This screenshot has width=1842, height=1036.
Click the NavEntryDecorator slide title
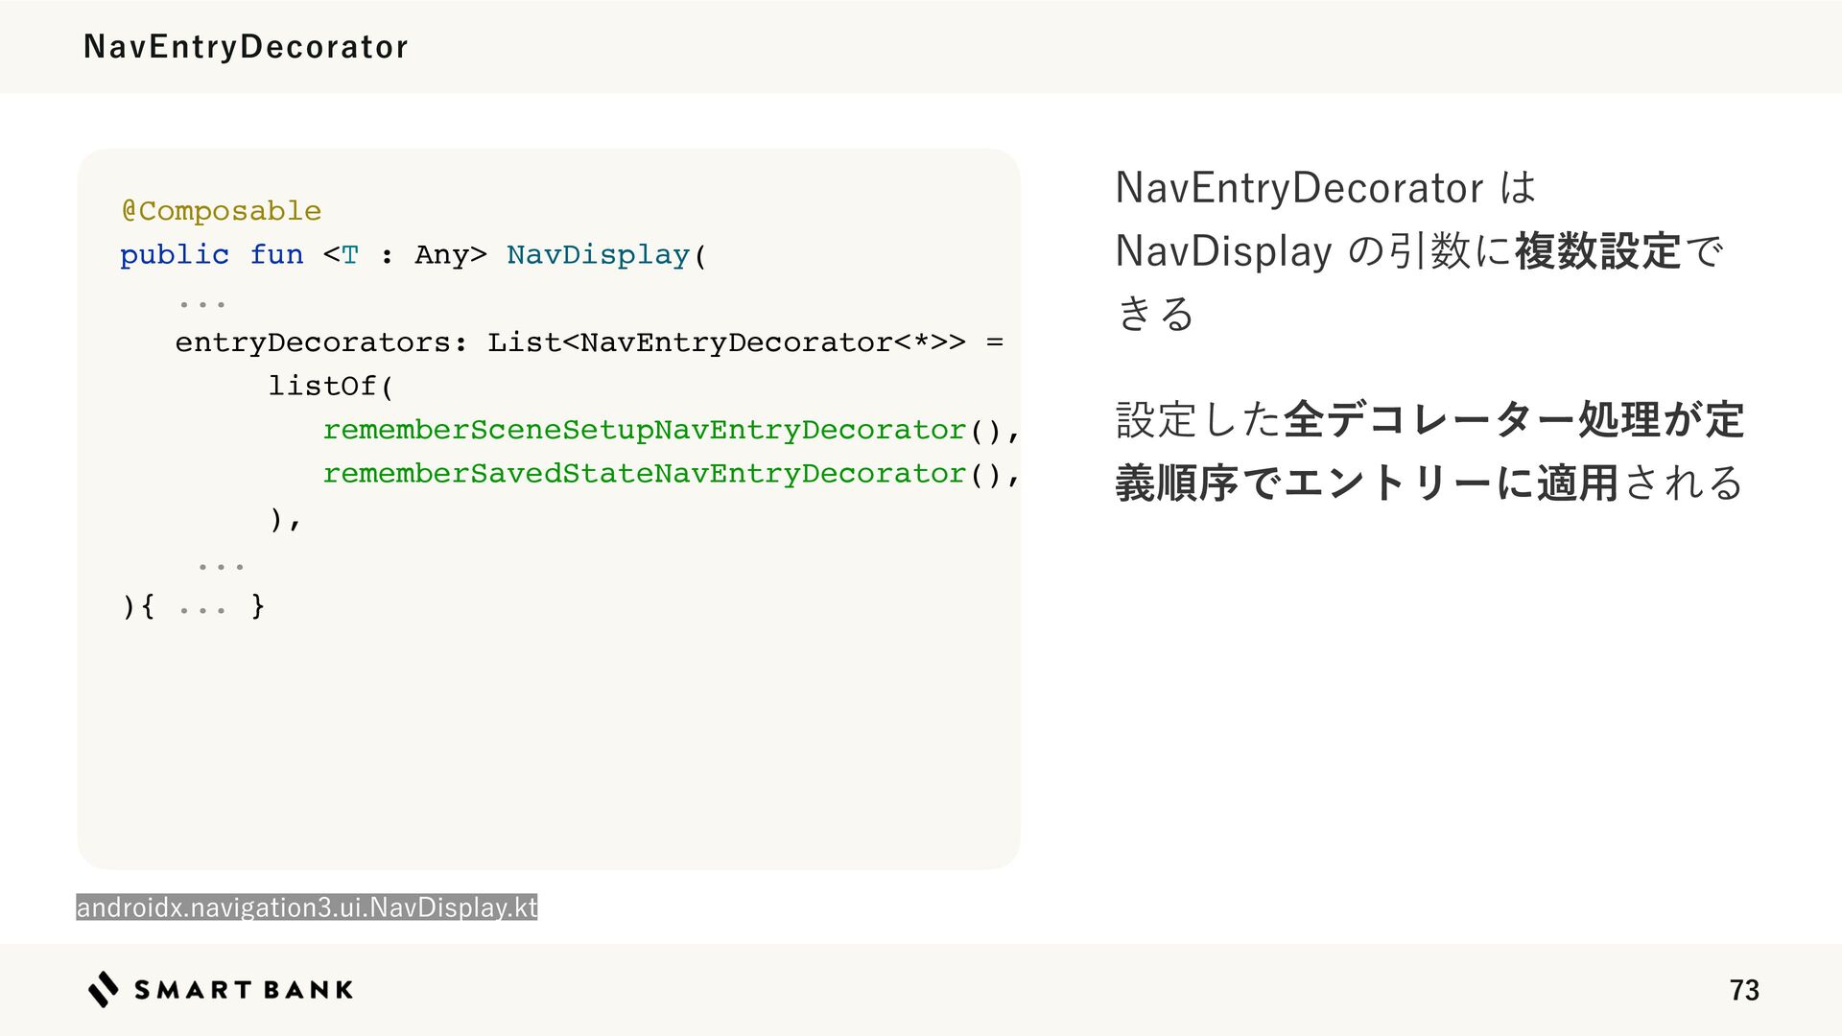[246, 46]
